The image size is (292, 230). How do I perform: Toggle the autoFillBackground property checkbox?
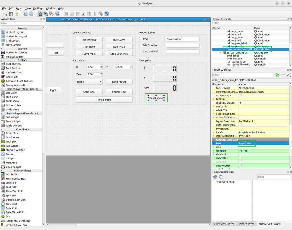[x=240, y=125]
